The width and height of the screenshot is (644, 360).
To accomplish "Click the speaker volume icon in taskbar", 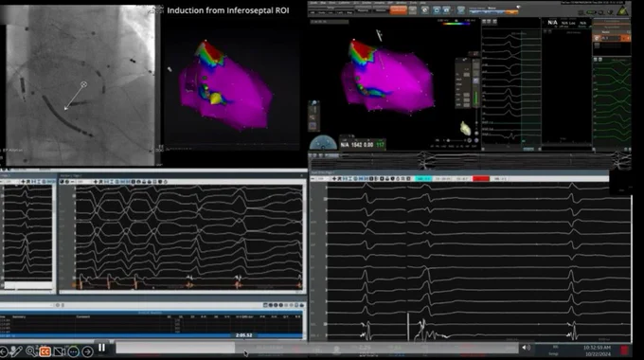I will (527, 348).
